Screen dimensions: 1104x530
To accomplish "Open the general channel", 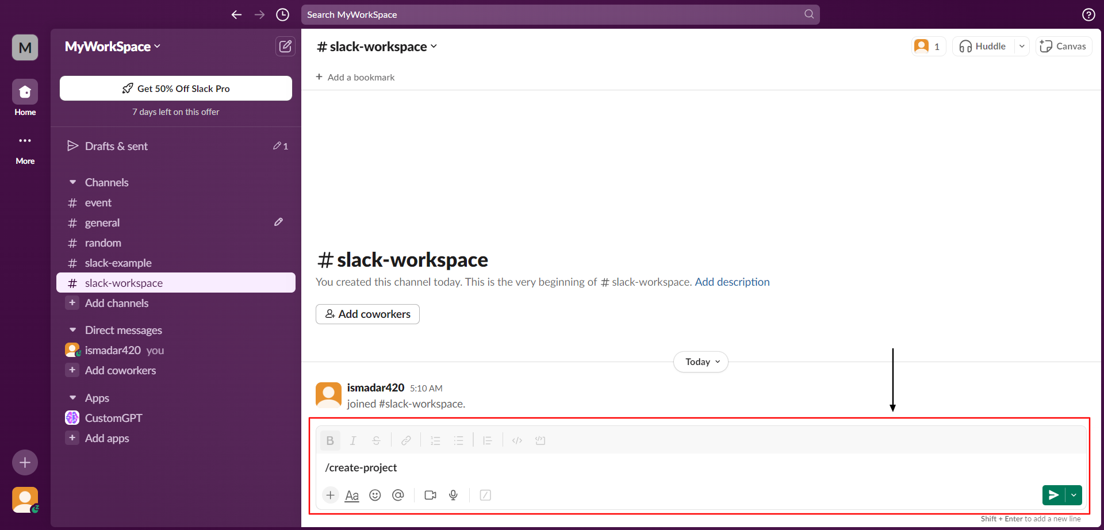I will [176, 222].
